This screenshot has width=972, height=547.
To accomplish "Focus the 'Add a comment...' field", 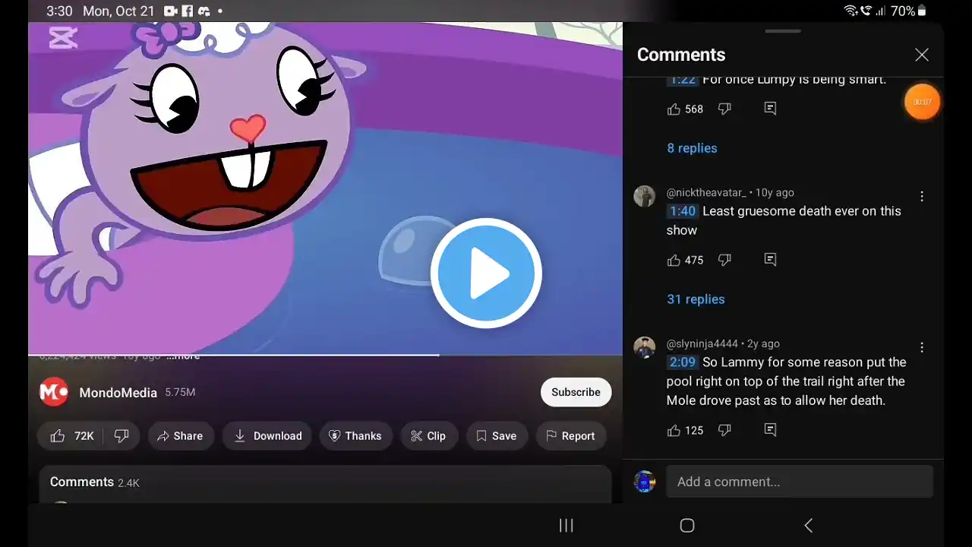I will coord(800,482).
